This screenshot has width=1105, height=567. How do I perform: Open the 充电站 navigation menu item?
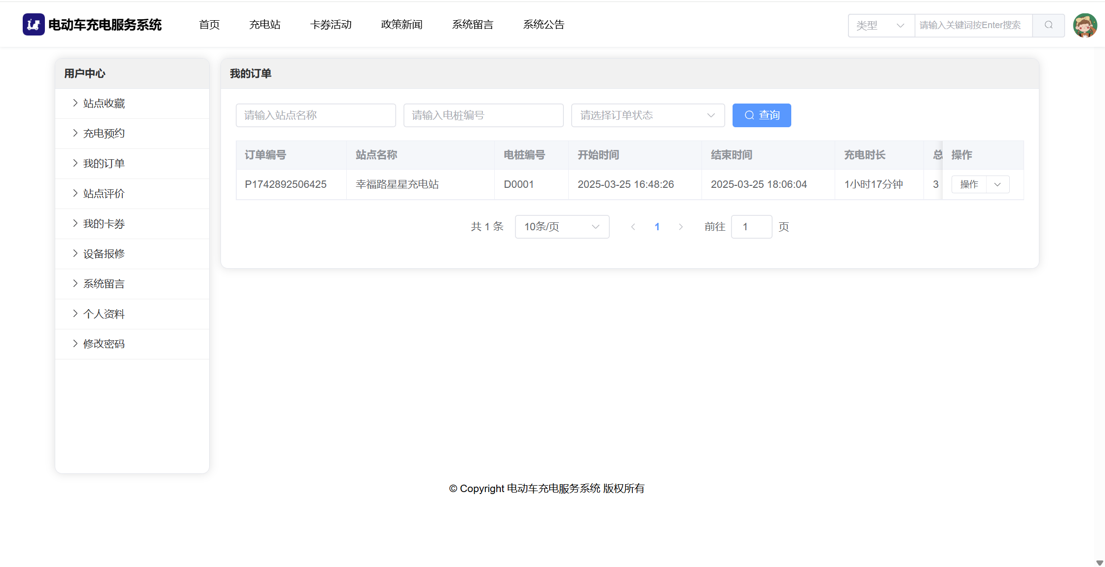tap(264, 25)
